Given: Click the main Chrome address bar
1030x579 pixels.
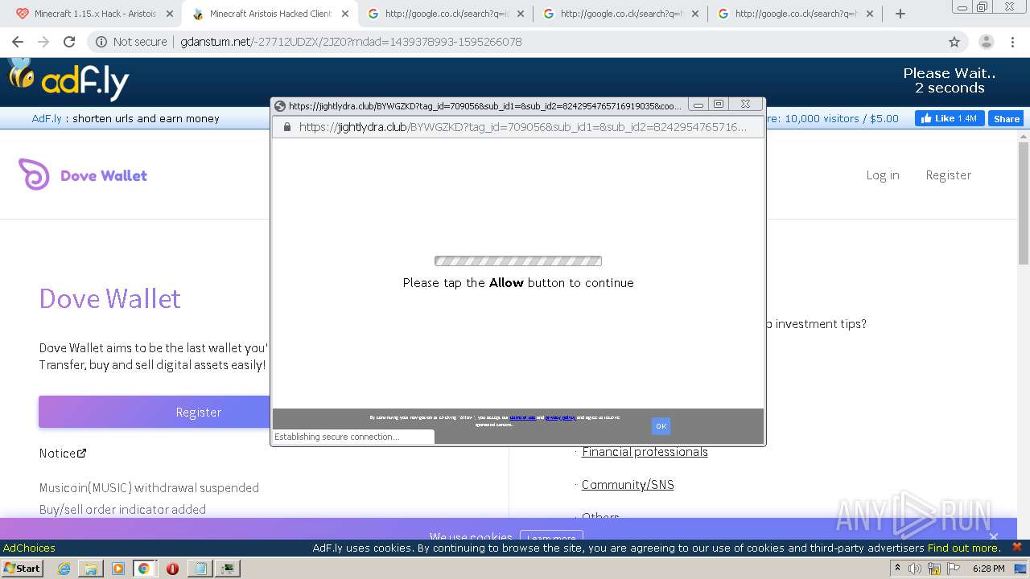Looking at the screenshot, I should 515,42.
